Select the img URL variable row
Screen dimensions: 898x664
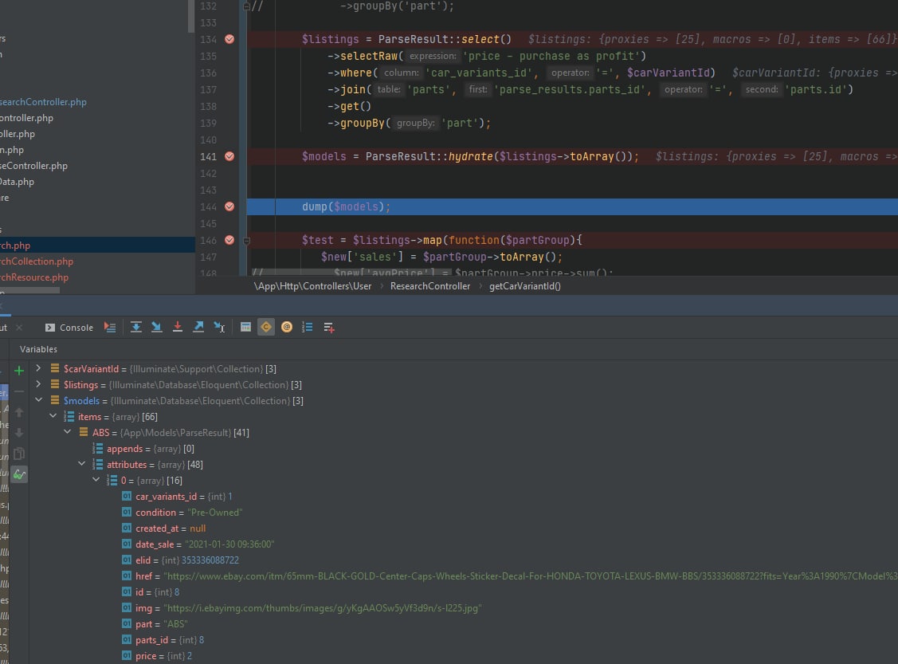[464, 608]
